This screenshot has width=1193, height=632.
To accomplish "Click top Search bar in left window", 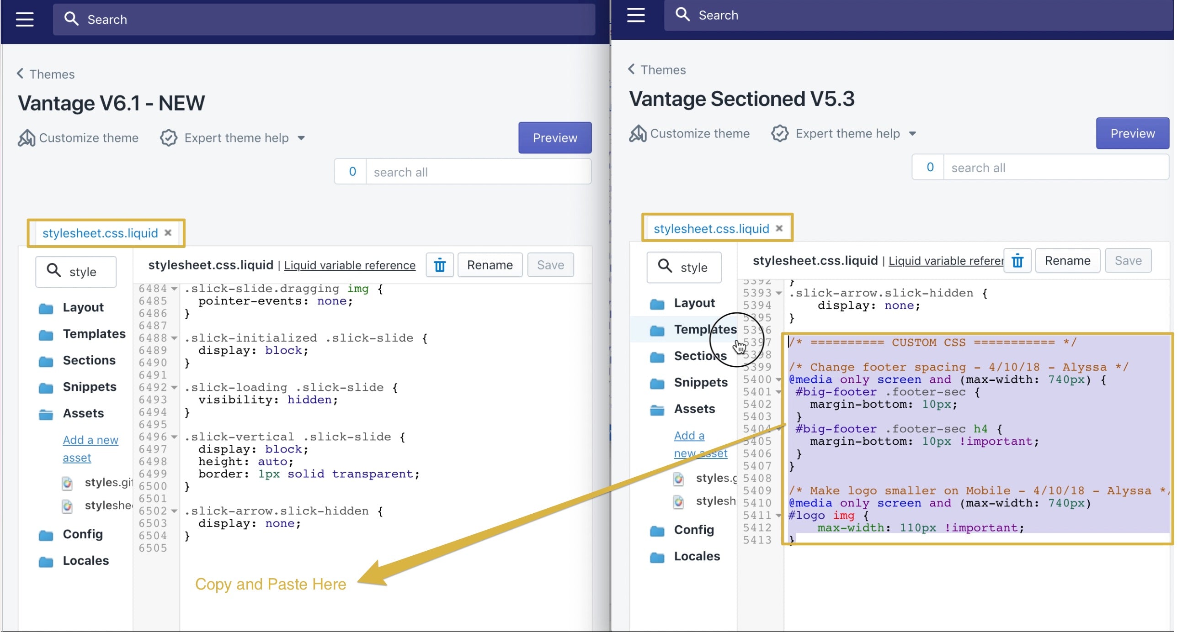I will (324, 20).
